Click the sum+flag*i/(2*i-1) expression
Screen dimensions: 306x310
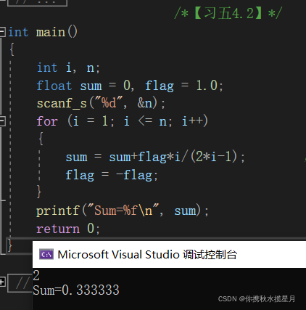coord(173,157)
